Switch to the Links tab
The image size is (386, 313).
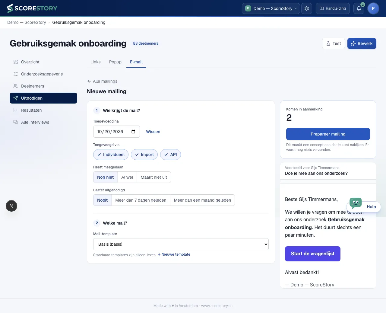(x=96, y=62)
